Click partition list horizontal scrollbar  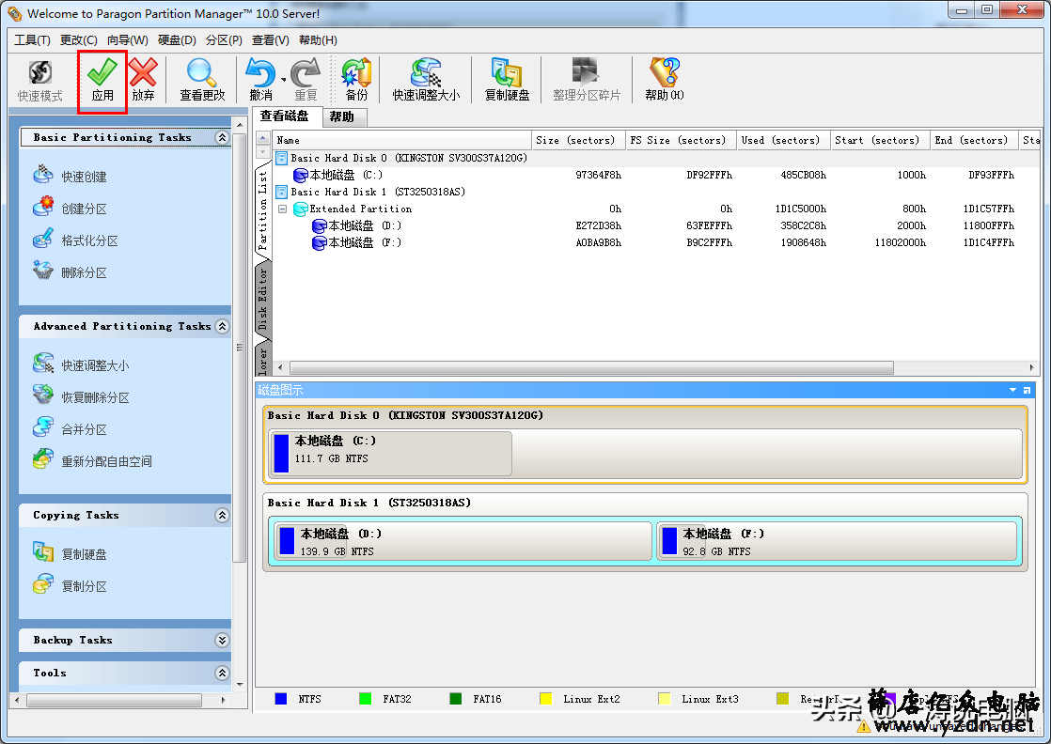(x=591, y=367)
